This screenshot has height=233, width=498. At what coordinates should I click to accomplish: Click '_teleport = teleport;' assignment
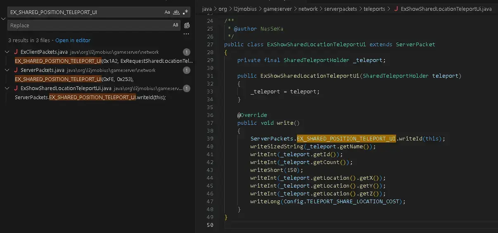(285, 91)
